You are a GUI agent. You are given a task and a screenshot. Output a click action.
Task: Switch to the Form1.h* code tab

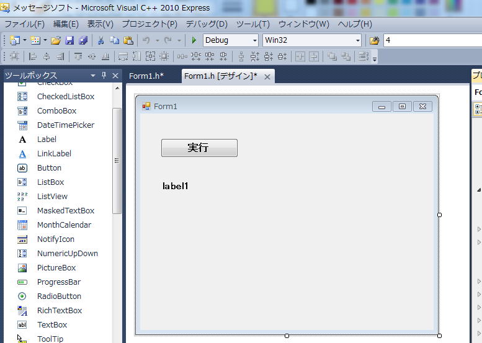(146, 76)
